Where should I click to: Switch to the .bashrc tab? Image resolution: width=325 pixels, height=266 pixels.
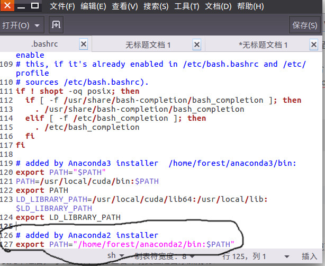(44, 44)
